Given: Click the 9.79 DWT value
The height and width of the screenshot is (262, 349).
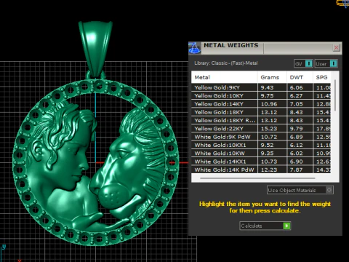Looking at the screenshot, I should pyautogui.click(x=297, y=129).
